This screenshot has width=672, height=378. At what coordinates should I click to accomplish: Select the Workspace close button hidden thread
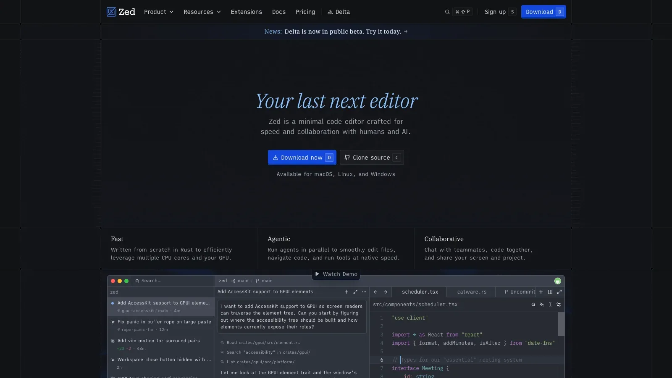pos(161,363)
